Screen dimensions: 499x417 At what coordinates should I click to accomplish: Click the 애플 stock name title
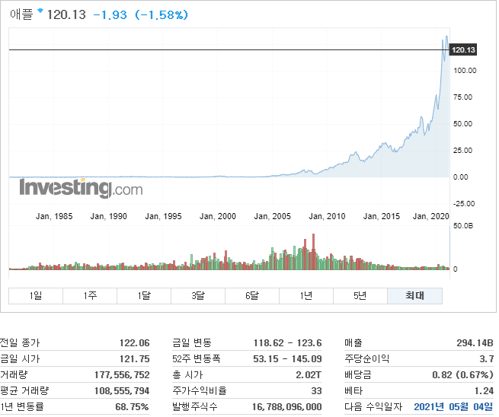[21, 14]
